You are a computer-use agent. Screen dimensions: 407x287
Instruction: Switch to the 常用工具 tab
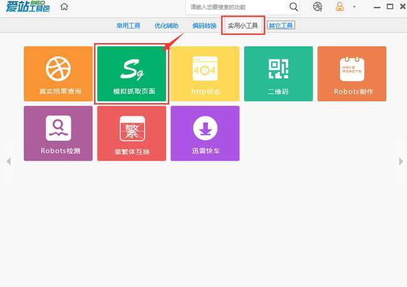point(128,26)
